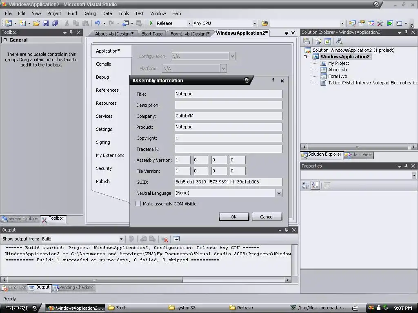Screen dimensions: 418x313
Task: Select the Signing project settings page
Action: coord(103,142)
